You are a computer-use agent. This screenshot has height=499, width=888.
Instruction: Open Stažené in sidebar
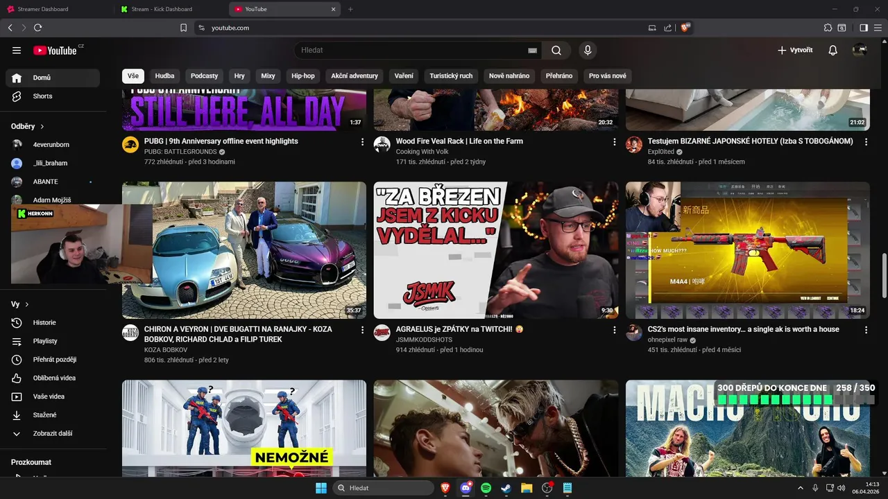click(x=53, y=415)
